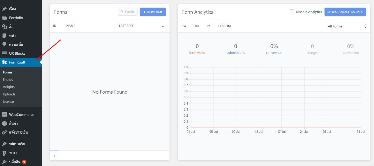Viewport: 374px width, 166px height.
Task: Open the สินค้า products menu
Action: point(21,123)
